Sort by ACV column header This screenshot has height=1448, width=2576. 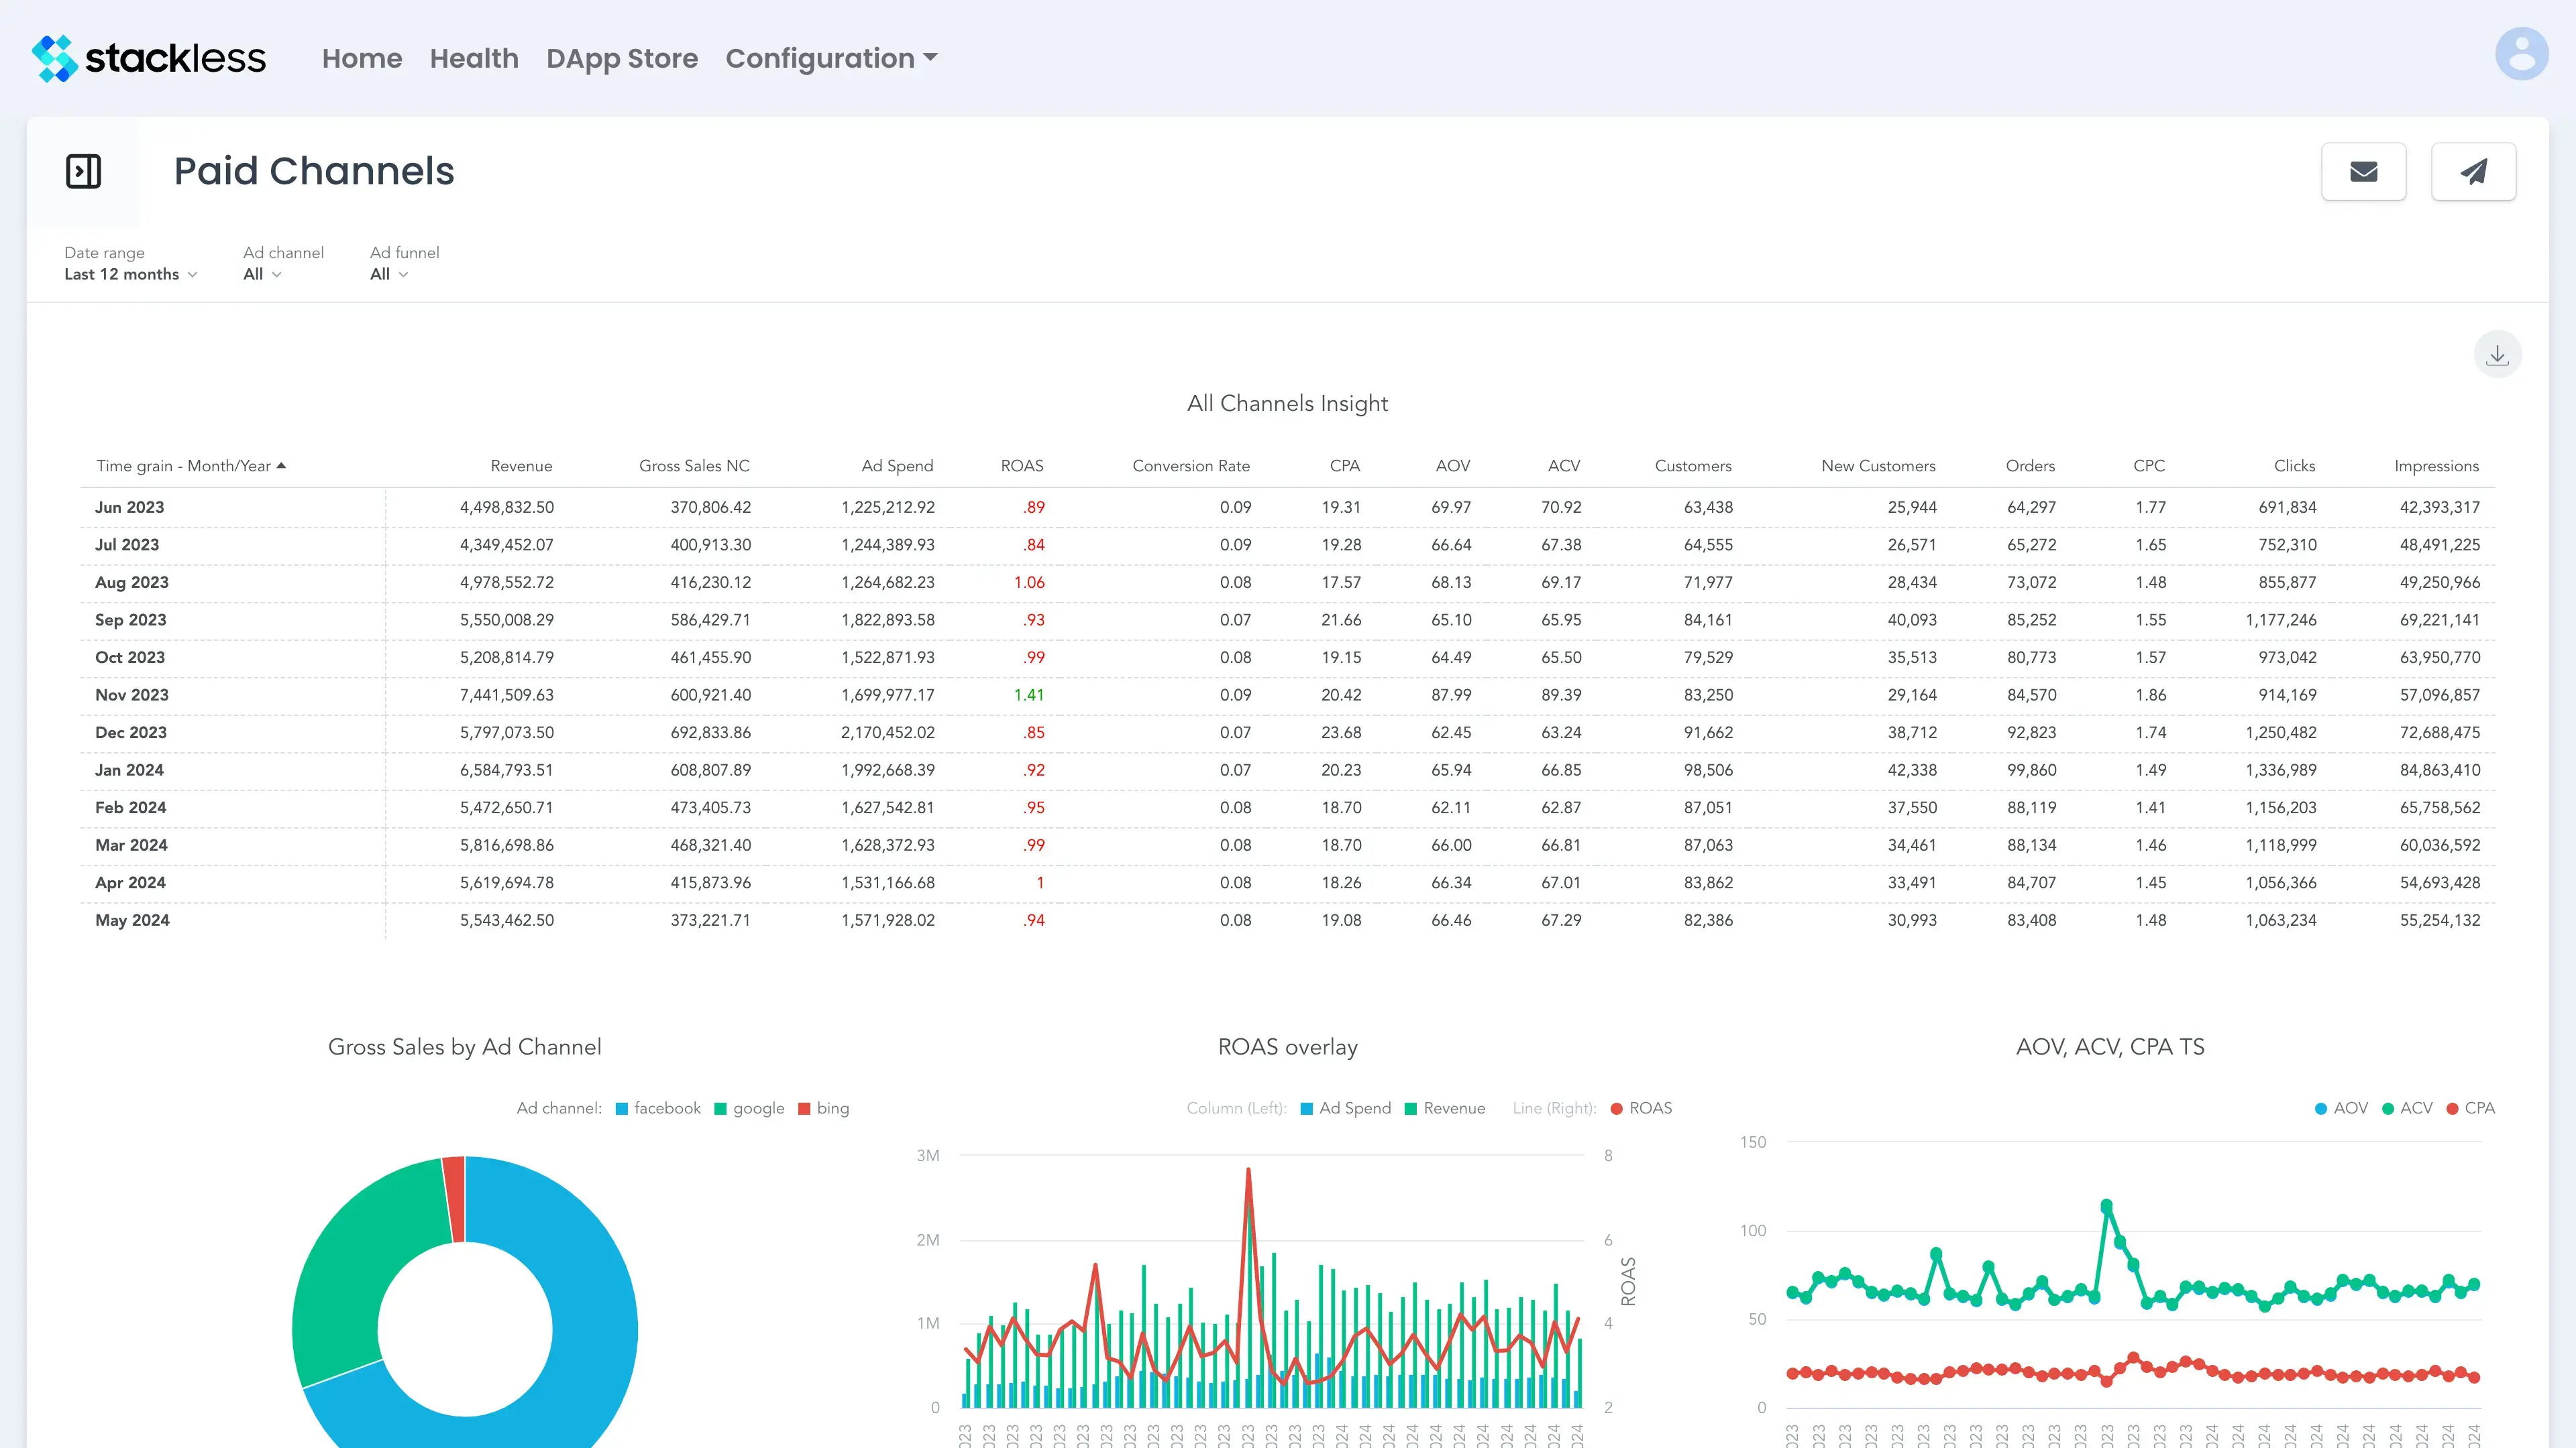click(1564, 466)
